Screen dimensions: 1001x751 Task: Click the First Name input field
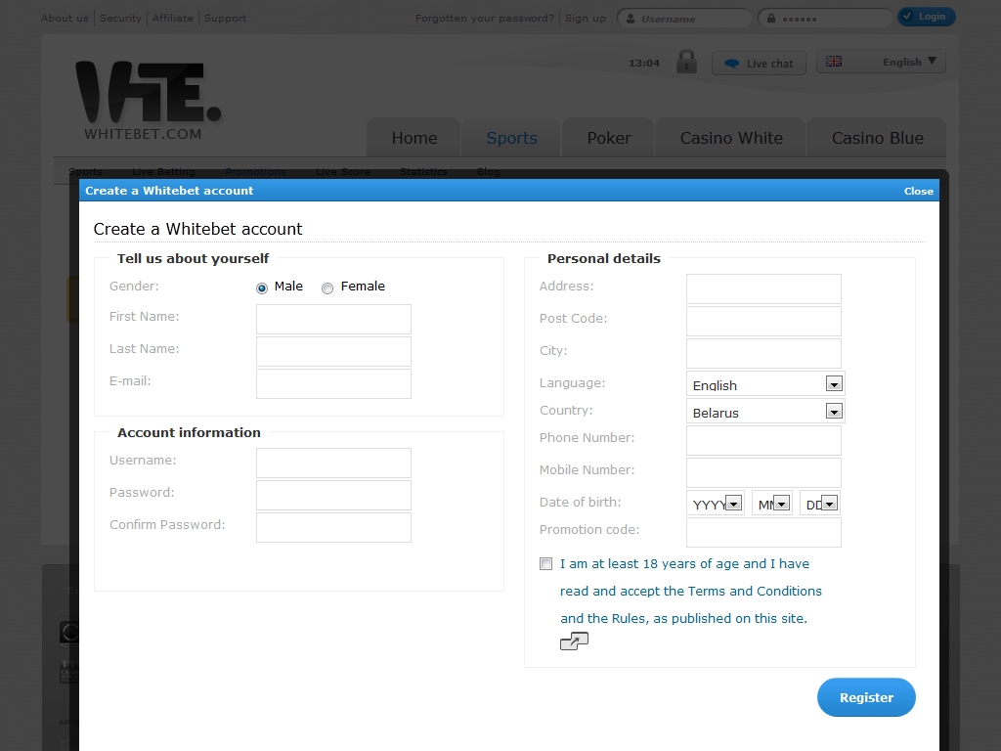(333, 319)
